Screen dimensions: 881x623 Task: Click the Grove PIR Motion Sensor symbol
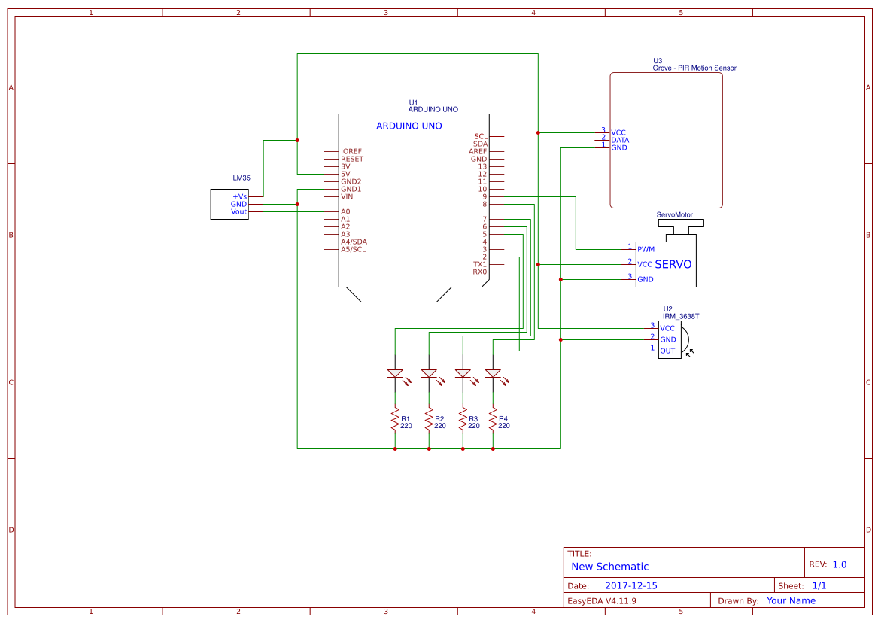tap(666, 138)
